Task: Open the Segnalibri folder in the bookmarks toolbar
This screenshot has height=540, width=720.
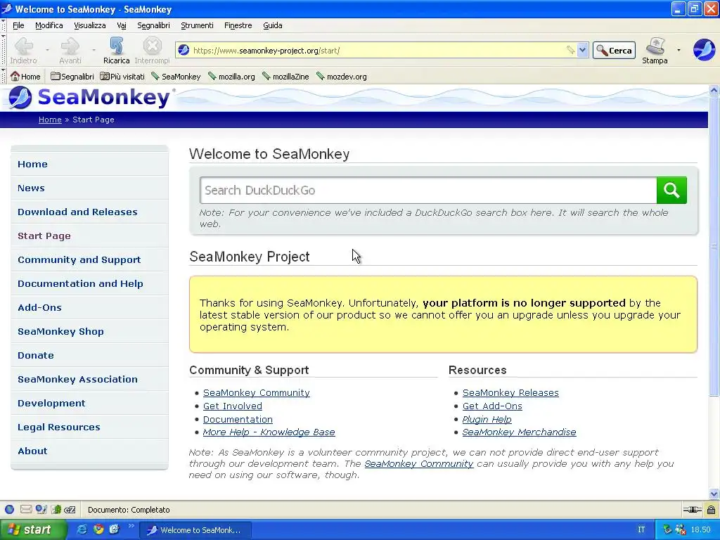Action: click(x=72, y=77)
